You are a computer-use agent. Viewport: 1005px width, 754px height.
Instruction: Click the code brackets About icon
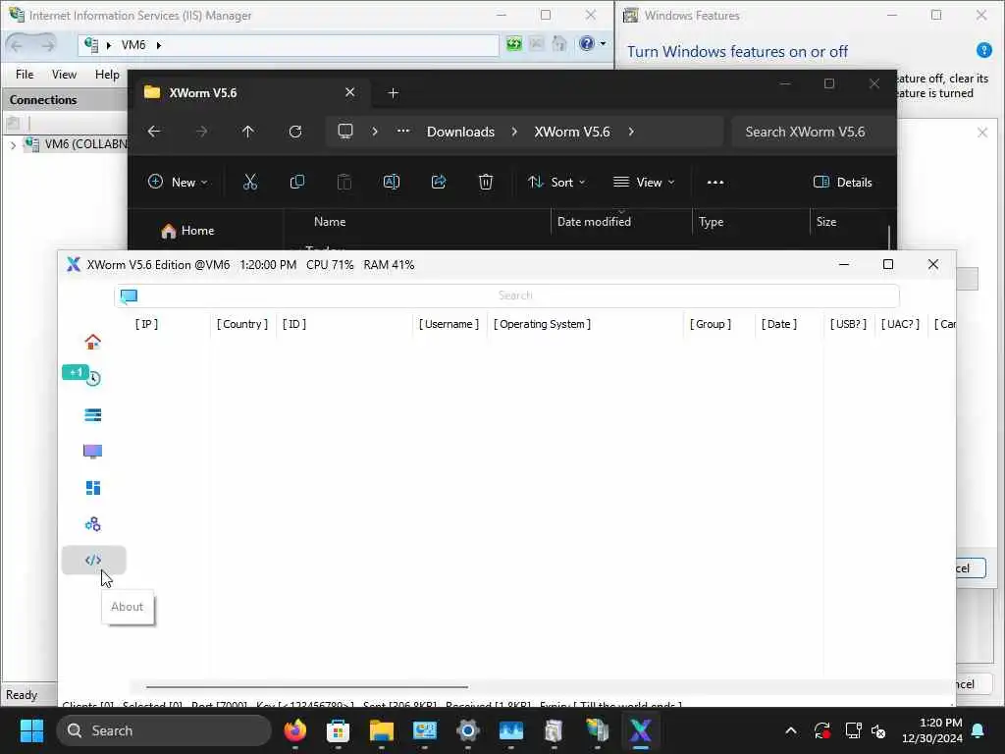point(93,561)
